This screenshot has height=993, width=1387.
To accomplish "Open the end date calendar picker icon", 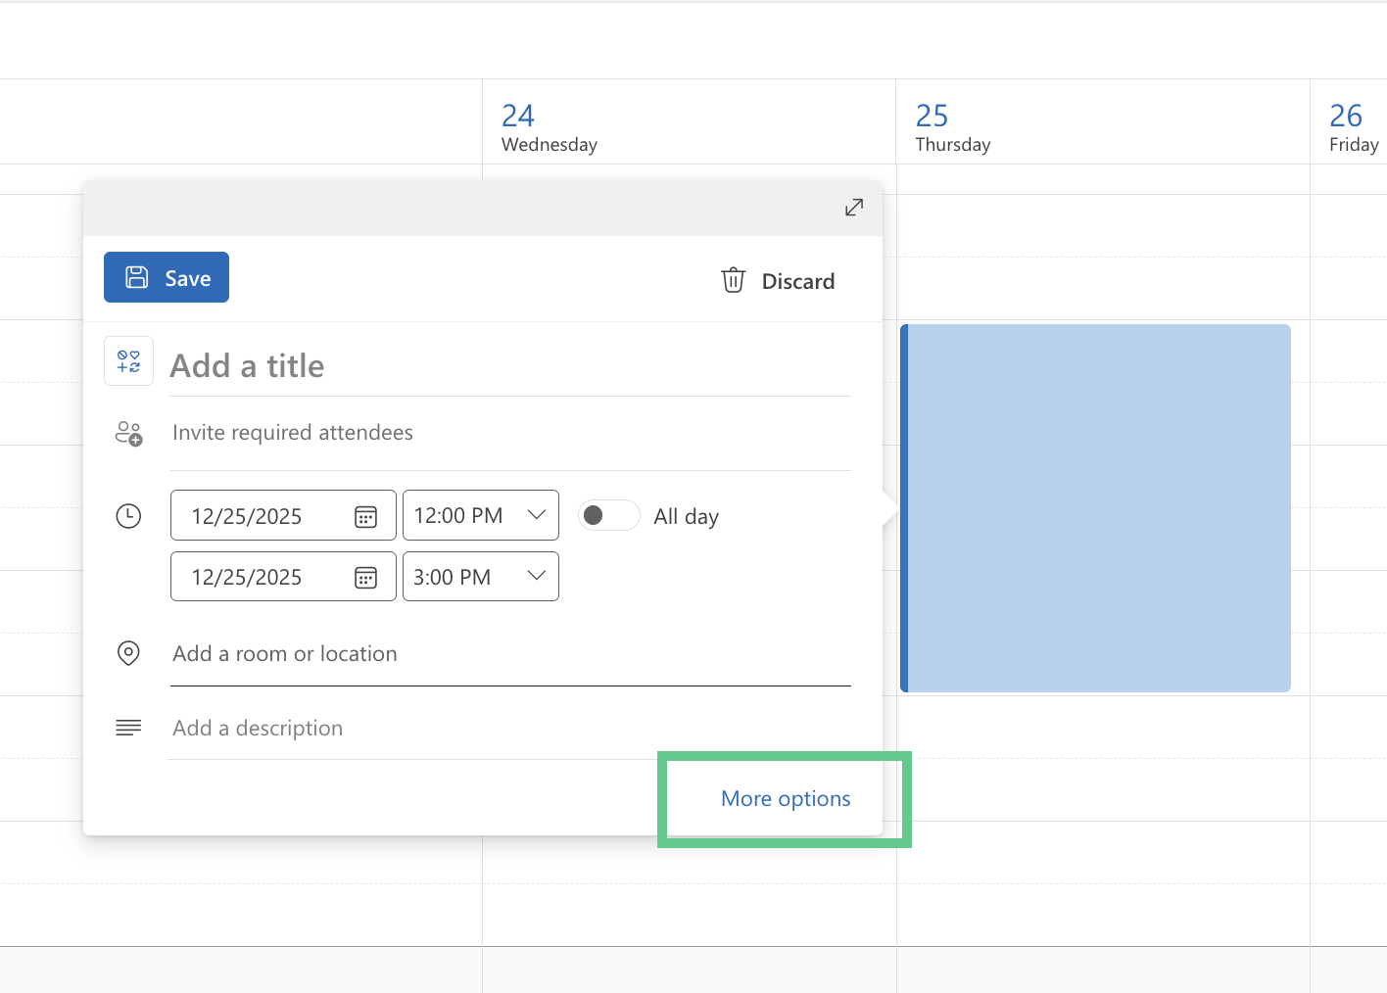I will pos(365,578).
